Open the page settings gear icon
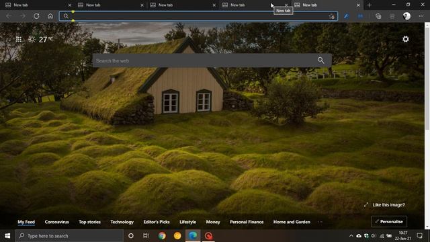The height and width of the screenshot is (242, 430). tap(406, 39)
